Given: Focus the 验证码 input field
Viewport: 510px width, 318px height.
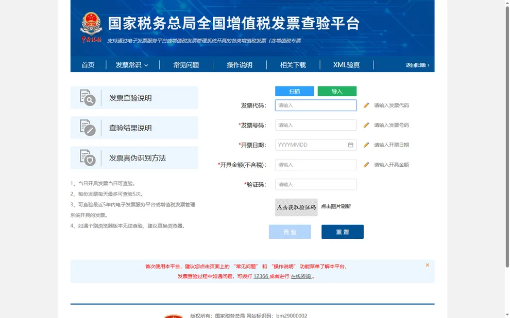Looking at the screenshot, I should (x=316, y=185).
